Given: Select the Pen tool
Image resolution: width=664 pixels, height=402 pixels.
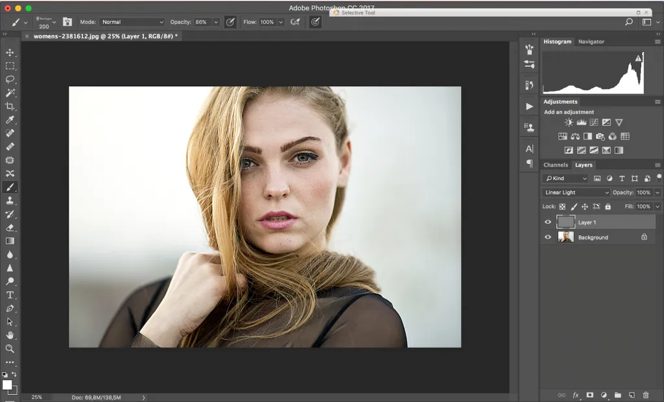Looking at the screenshot, I should coord(10,309).
